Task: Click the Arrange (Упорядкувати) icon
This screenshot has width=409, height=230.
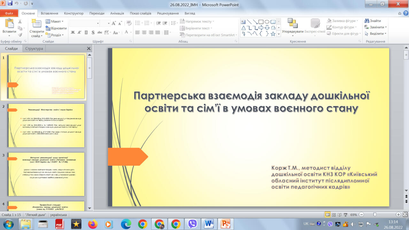Action: point(293,23)
